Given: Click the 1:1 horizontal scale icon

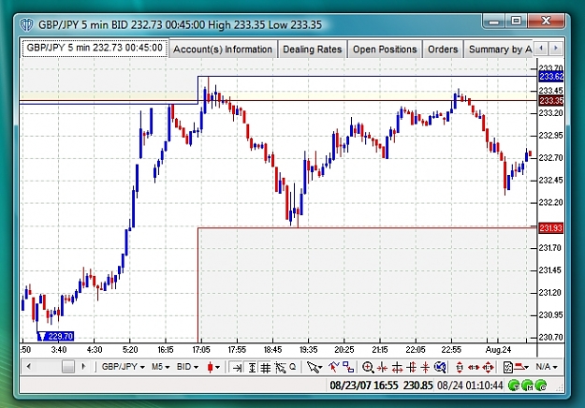Looking at the screenshot, I should pyautogui.click(x=474, y=368).
